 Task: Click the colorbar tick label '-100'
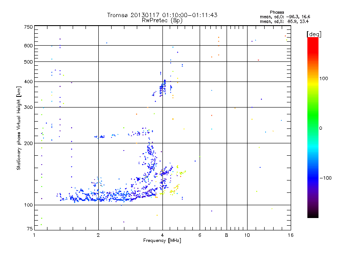click(325, 178)
